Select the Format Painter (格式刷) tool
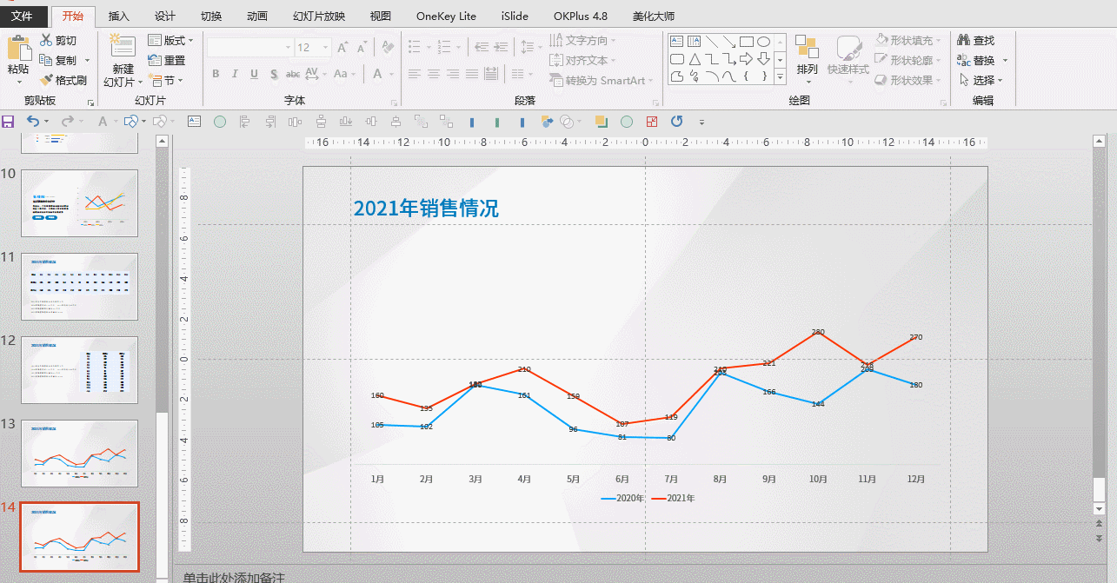The width and height of the screenshot is (1117, 583). [63, 80]
